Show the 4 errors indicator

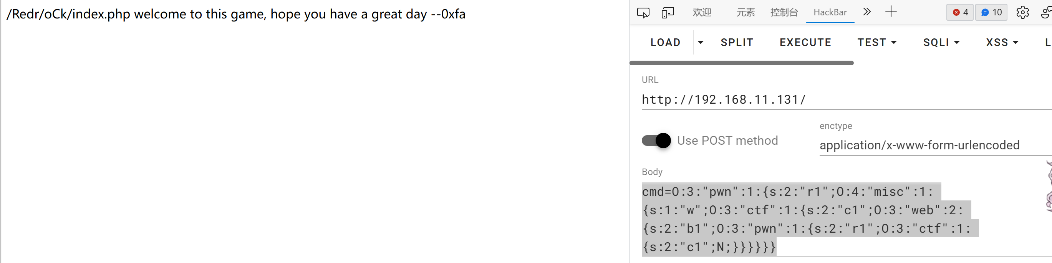960,12
